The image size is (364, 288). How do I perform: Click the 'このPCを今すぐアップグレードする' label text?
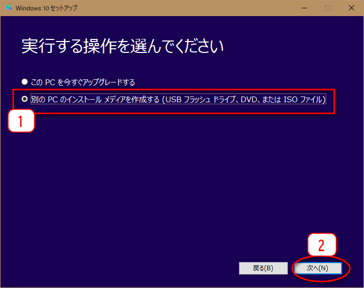pyautogui.click(x=82, y=82)
